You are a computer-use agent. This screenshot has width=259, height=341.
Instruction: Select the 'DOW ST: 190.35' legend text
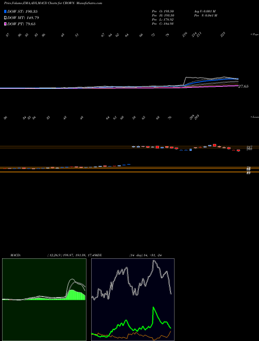(22, 12)
